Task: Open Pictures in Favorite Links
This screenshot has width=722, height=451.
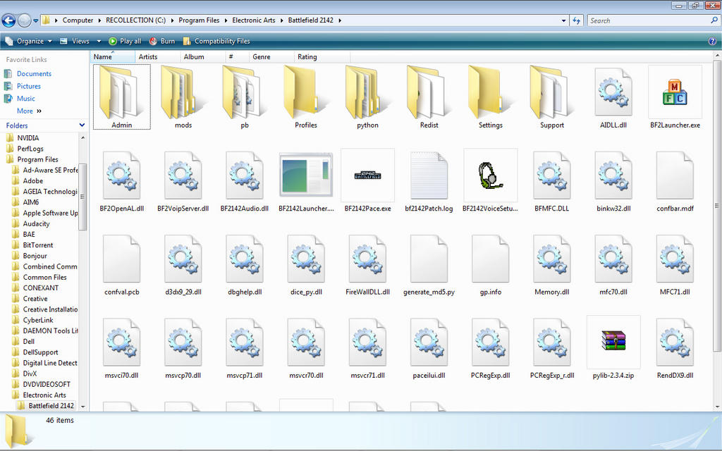Action: (x=29, y=86)
